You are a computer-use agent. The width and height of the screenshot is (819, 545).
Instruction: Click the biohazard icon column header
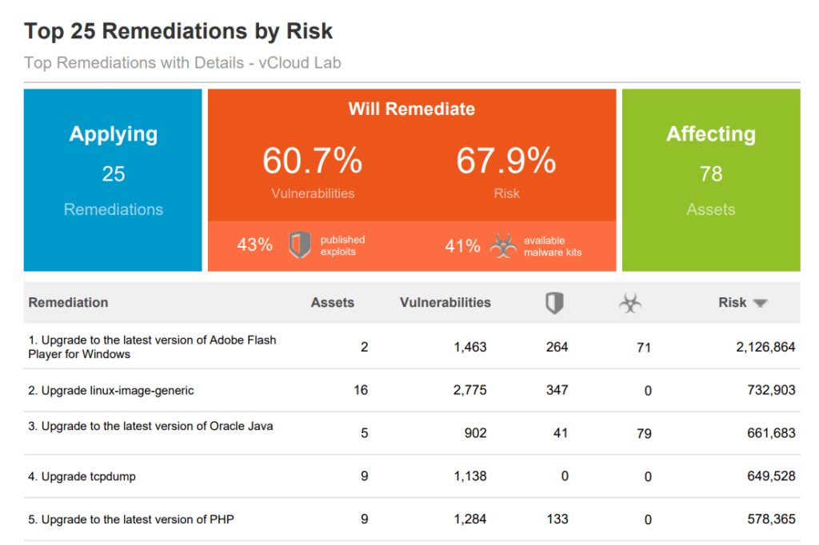tap(630, 303)
